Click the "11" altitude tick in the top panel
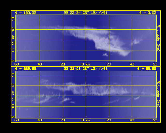 [x=13, y=43]
